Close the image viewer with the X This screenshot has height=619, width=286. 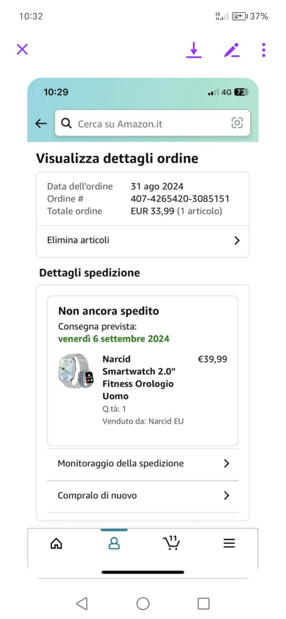(22, 49)
